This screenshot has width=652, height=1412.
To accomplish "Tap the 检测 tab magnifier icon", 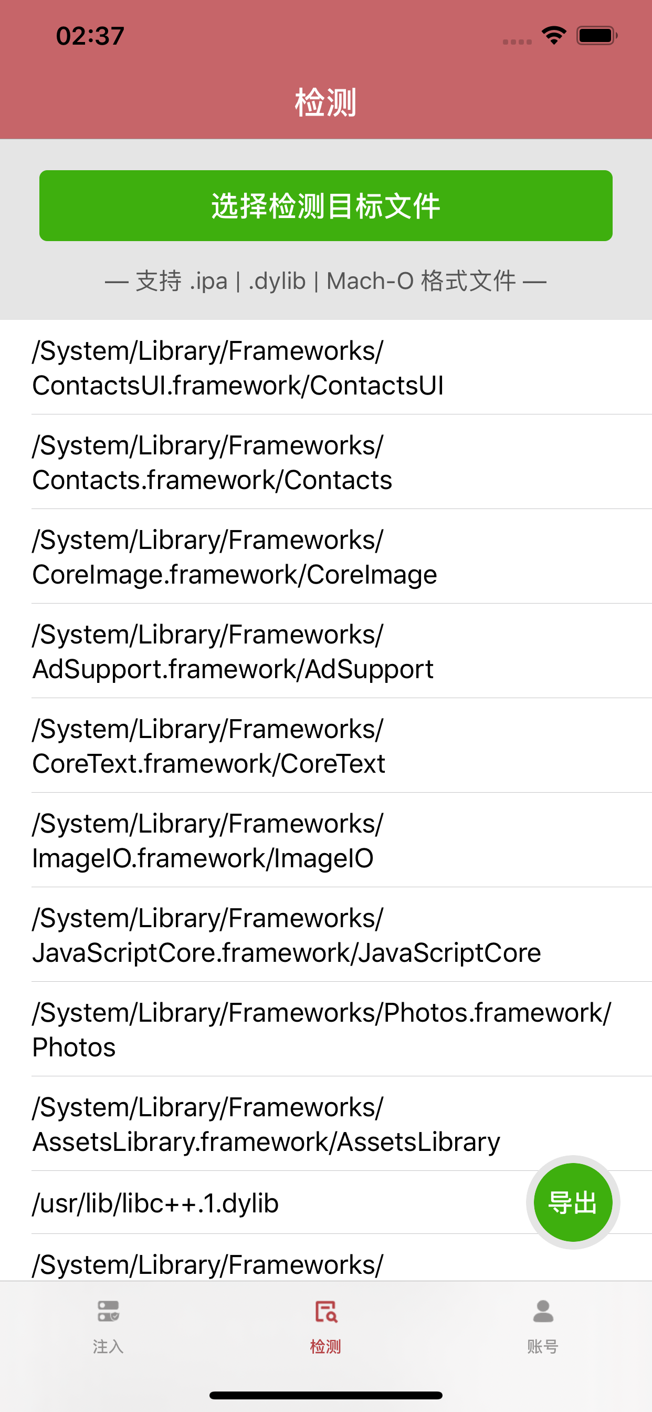I will pos(326,1312).
